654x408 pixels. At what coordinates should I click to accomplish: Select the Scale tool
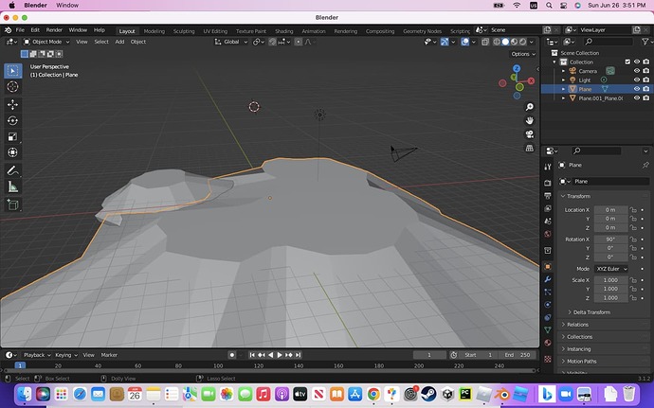[x=12, y=136]
